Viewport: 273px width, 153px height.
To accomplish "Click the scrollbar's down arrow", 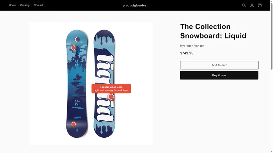I will 271,151.
